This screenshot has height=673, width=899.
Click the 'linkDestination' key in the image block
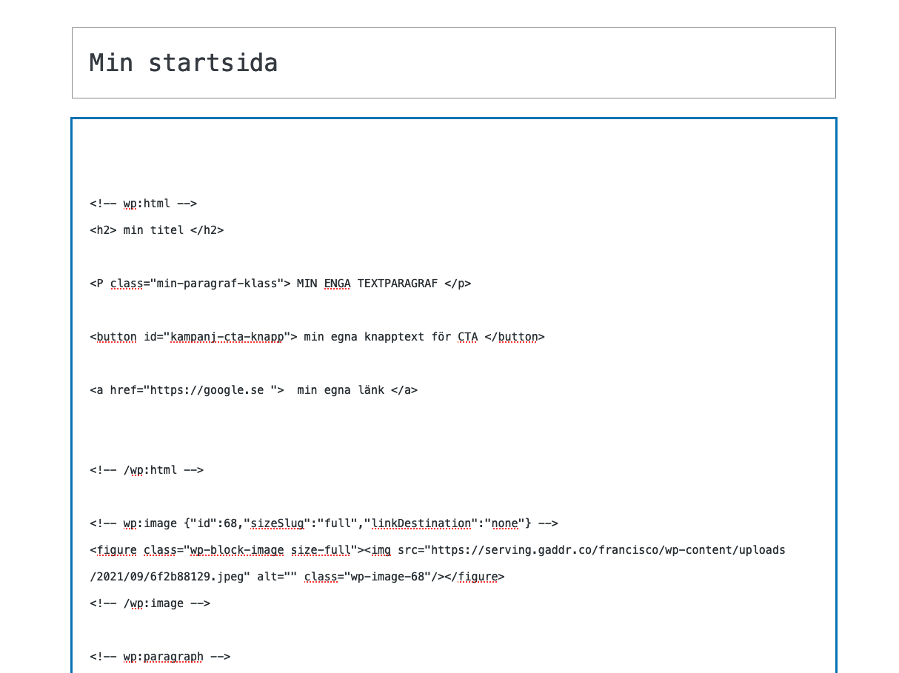point(421,523)
